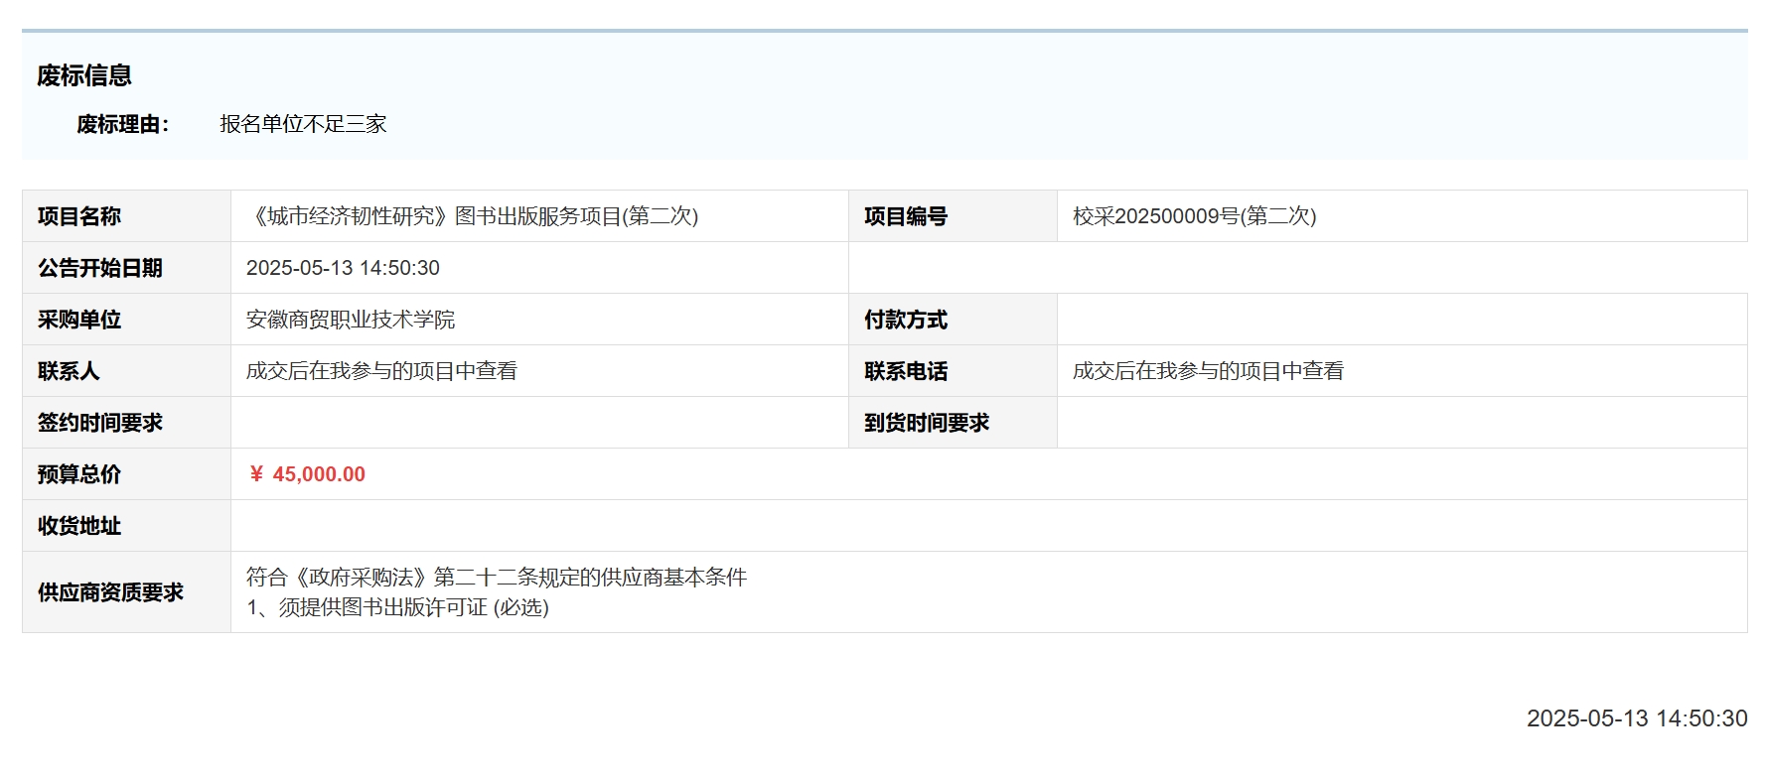Screen dimensions: 1768x780
Task: Click the 联系人 header cell
Action: 69,371
